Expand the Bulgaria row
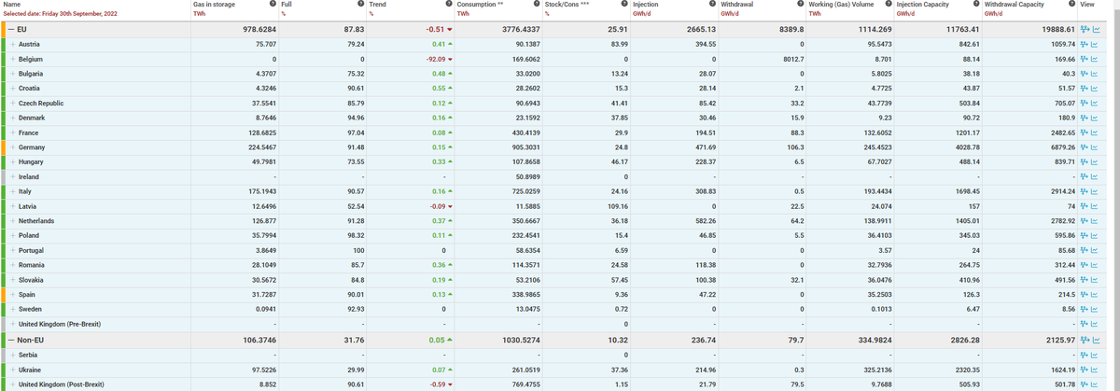This screenshot has height=391, width=1120. (13, 74)
